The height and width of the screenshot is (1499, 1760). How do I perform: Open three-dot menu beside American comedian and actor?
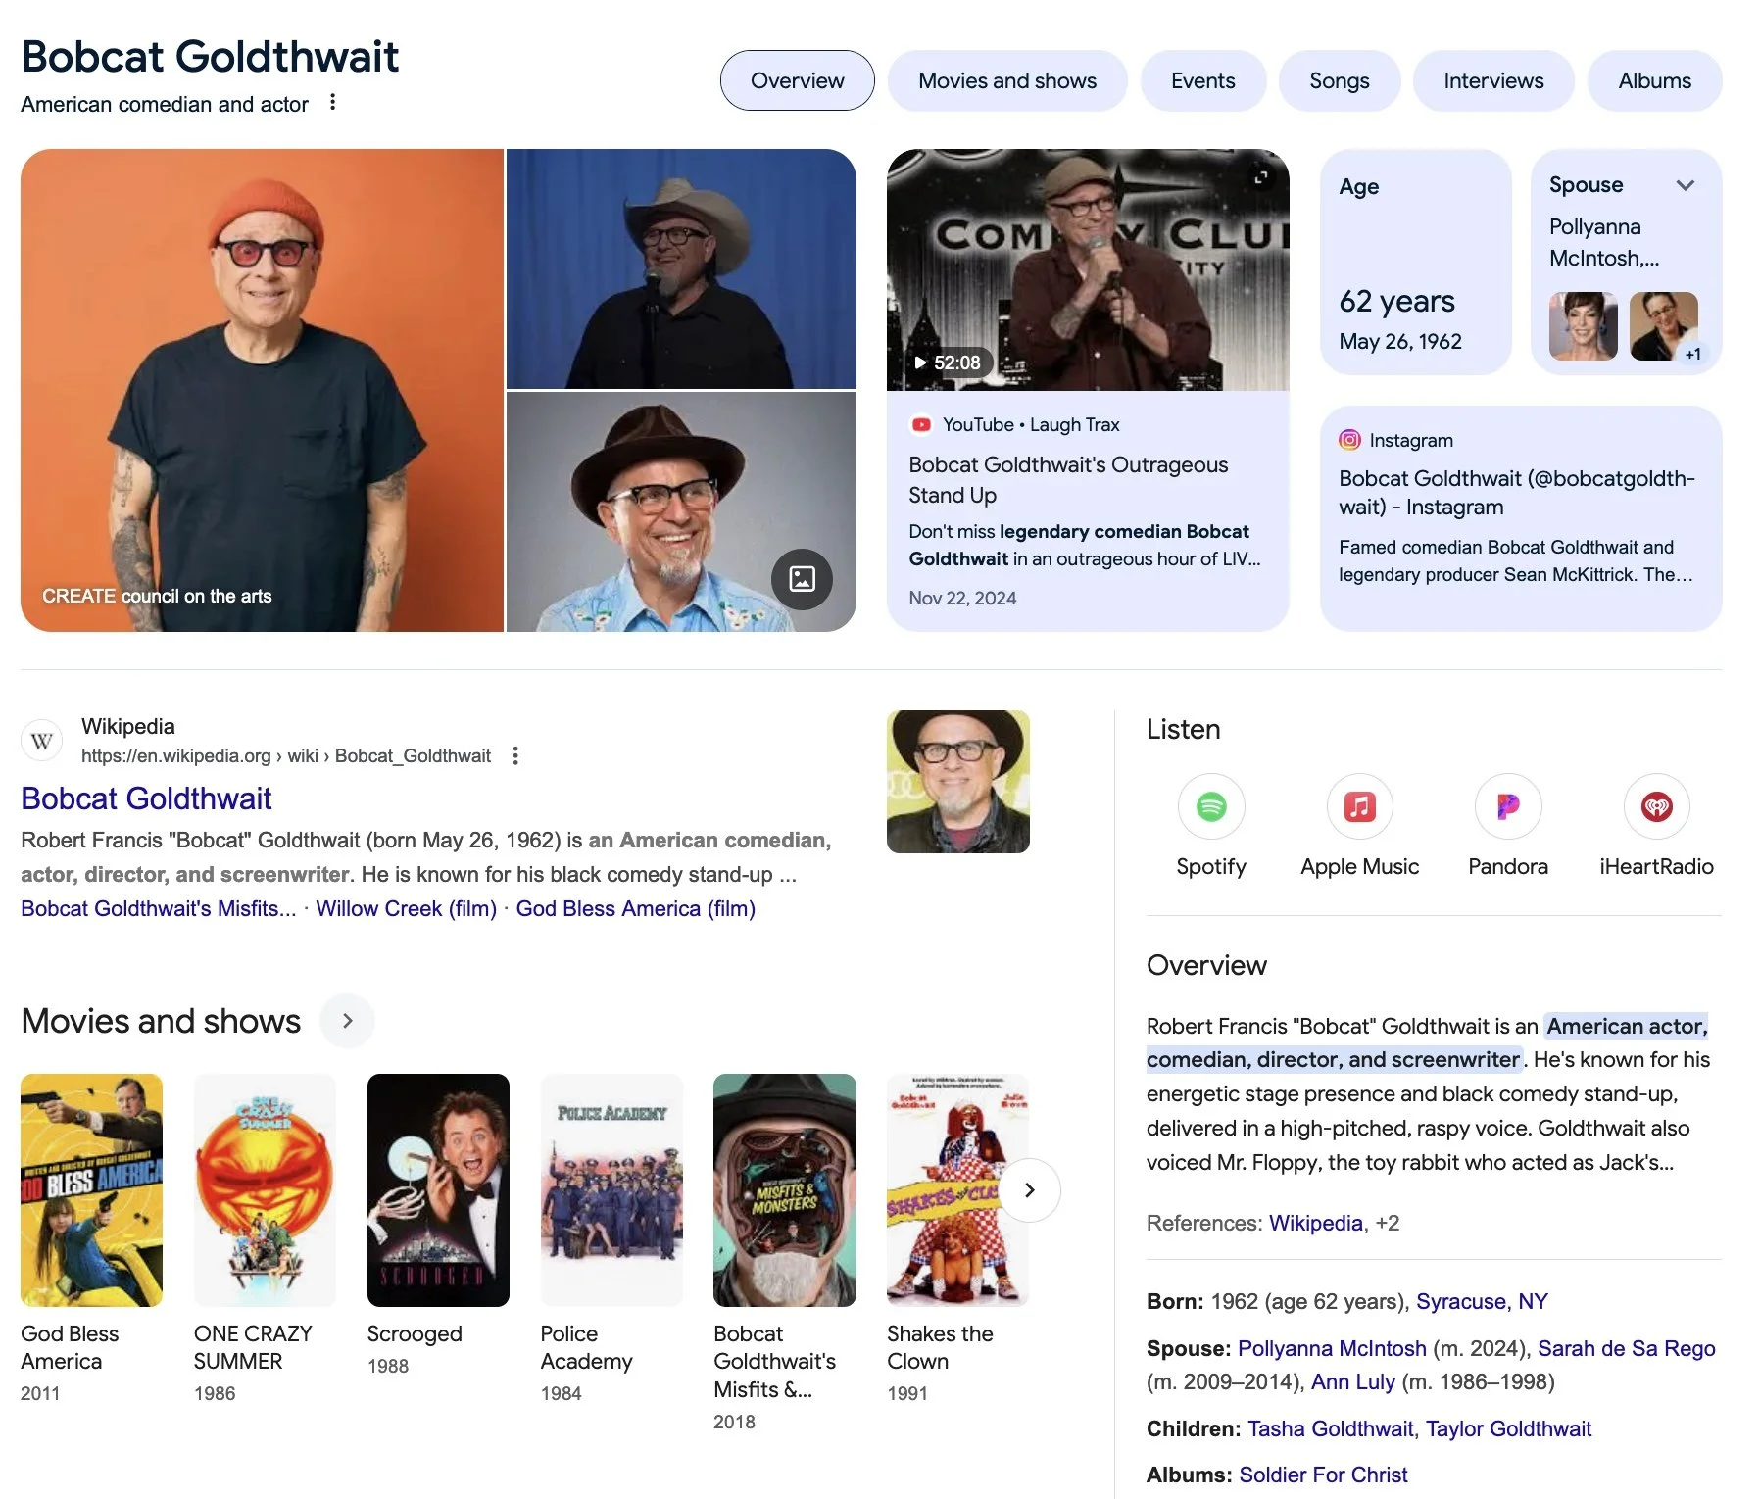coord(333,102)
